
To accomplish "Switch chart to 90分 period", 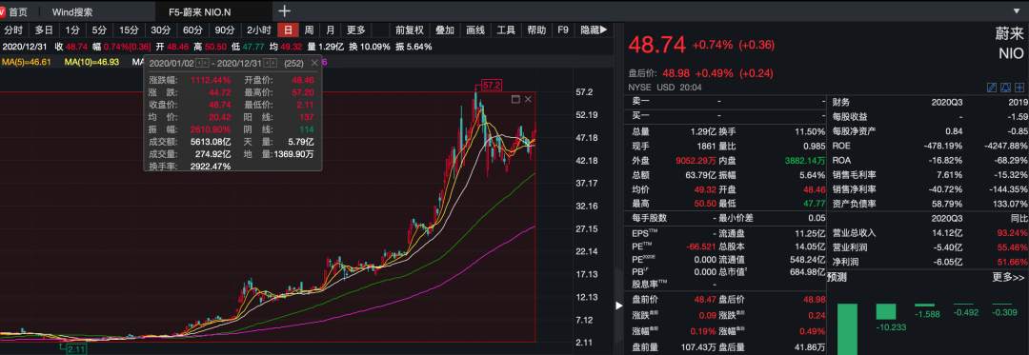I will pos(225,30).
